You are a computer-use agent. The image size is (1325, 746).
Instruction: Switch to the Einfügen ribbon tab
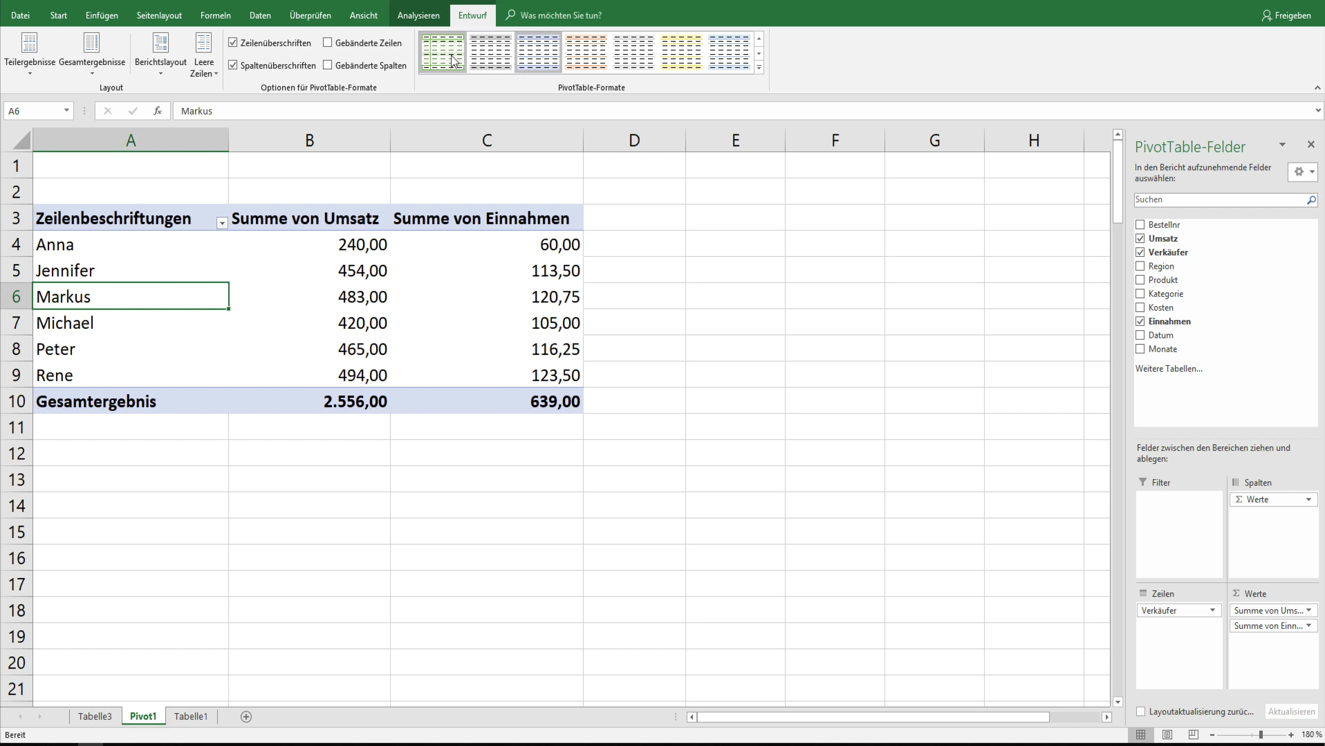coord(102,16)
